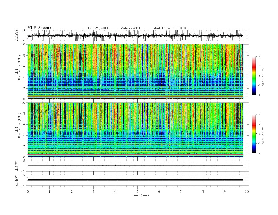Image resolution: width=278 pixels, height=215 pixels.
Task: Click the ch.1 voltage waveform trace
Action: pyautogui.click(x=135, y=35)
